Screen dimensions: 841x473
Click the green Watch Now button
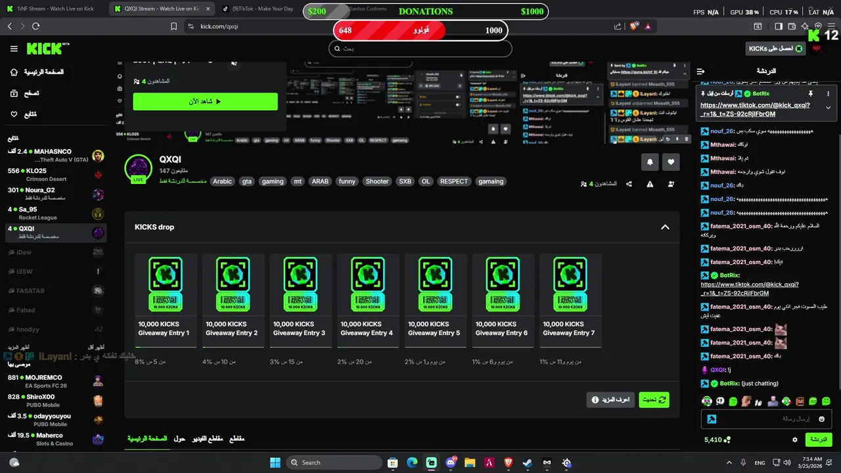205,101
